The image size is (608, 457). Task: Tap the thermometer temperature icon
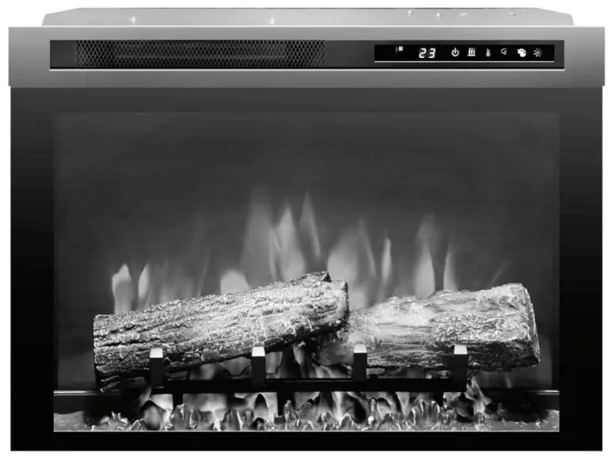pos(488,52)
